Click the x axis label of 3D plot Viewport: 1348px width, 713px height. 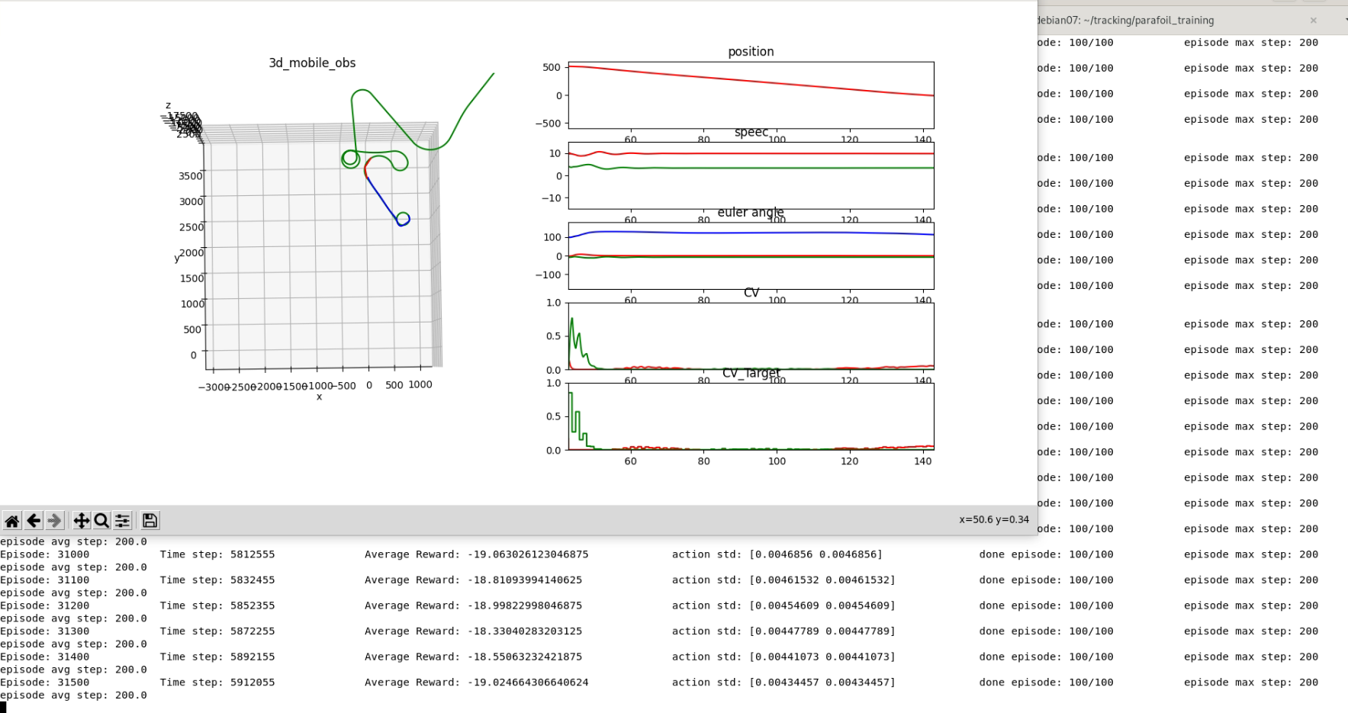coord(319,397)
